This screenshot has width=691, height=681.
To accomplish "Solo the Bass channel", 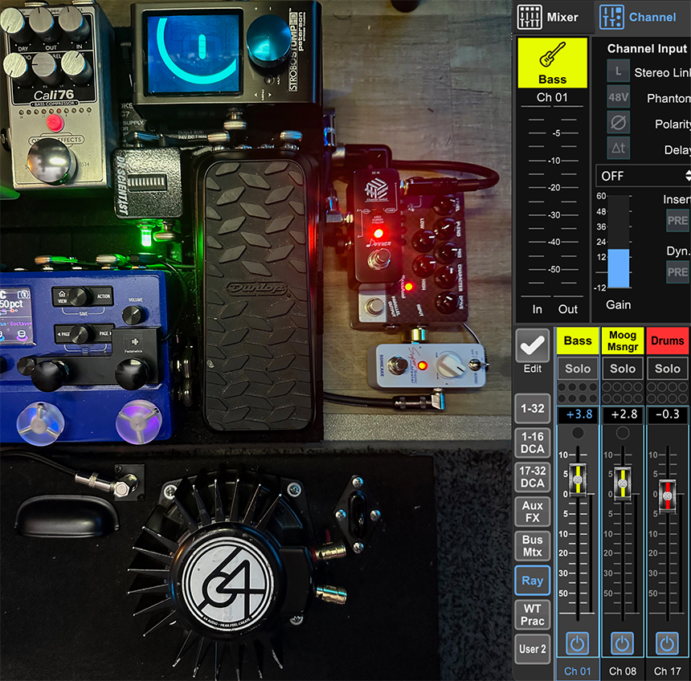I will 578,369.
